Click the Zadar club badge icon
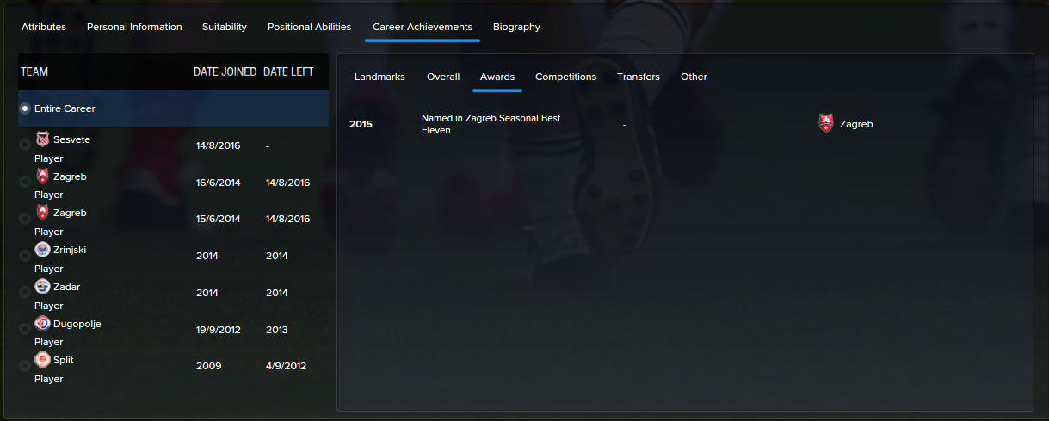Image resolution: width=1049 pixels, height=421 pixels. pos(42,287)
